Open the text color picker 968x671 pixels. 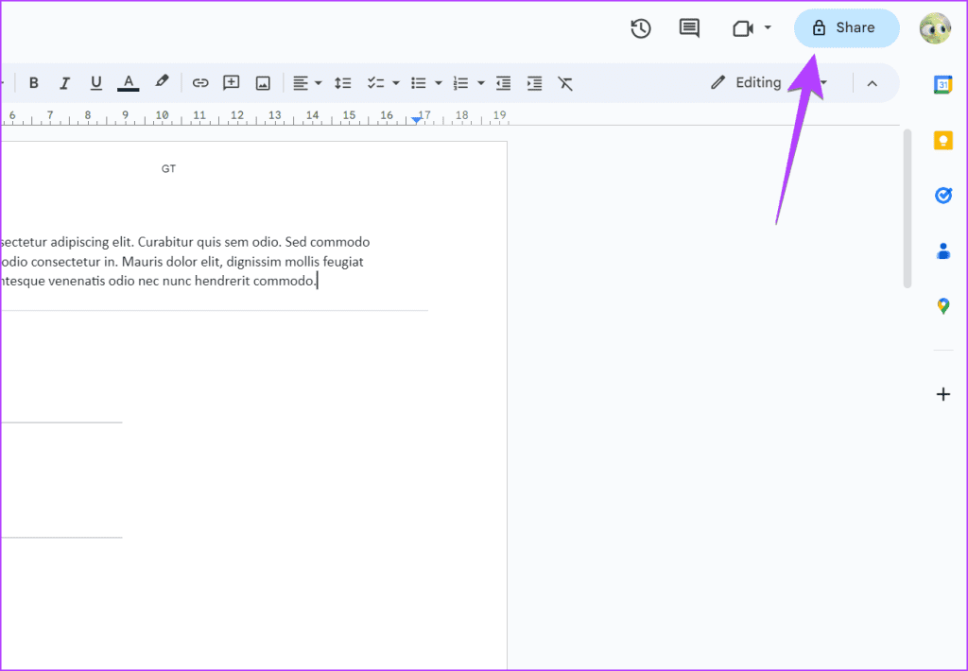click(x=129, y=83)
